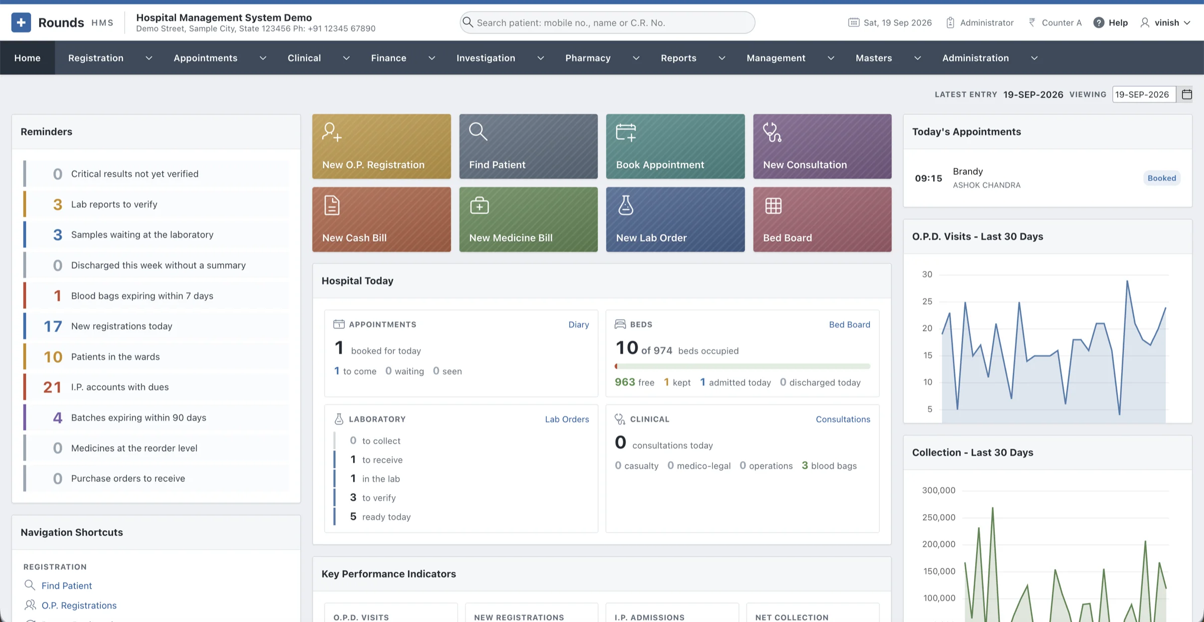
Task: Open the Bed Board link in Beds card
Action: (849, 325)
